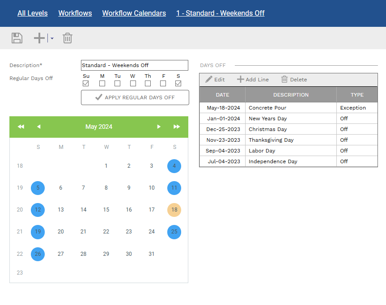Click the Save floppy disk icon
This screenshot has height=305, width=386.
17,38
